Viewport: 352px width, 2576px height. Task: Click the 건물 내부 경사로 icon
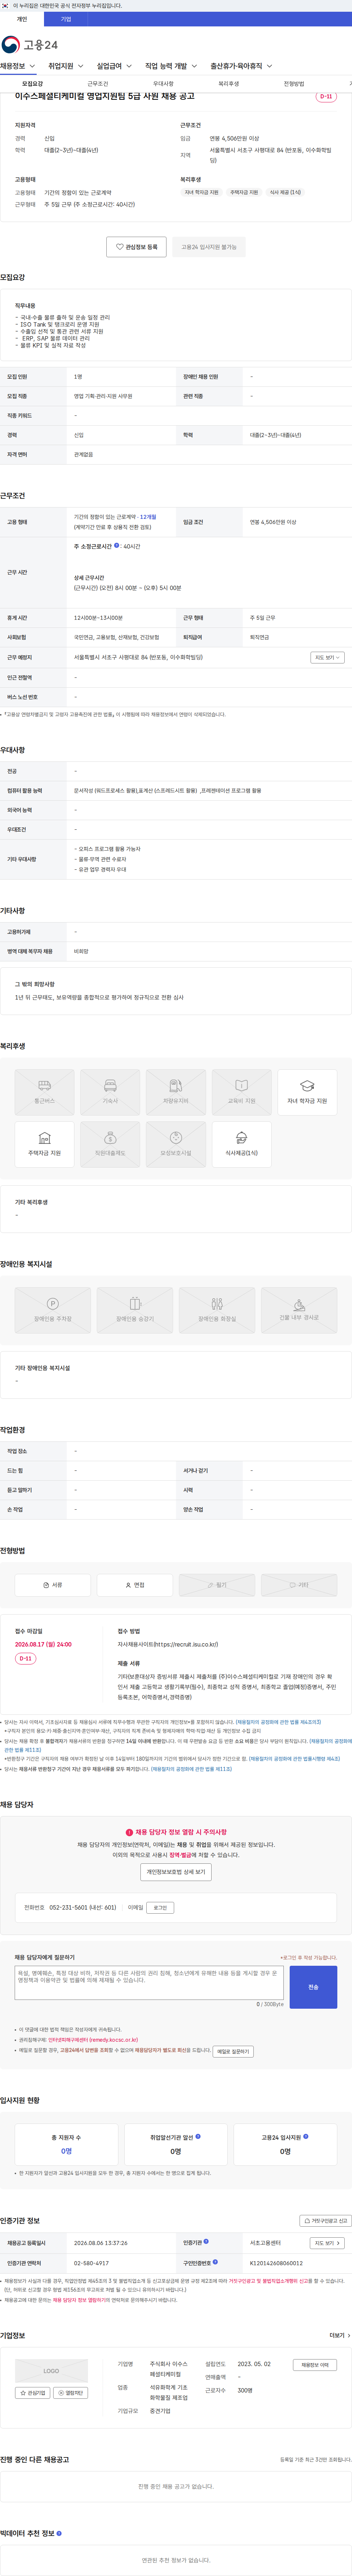click(299, 1310)
